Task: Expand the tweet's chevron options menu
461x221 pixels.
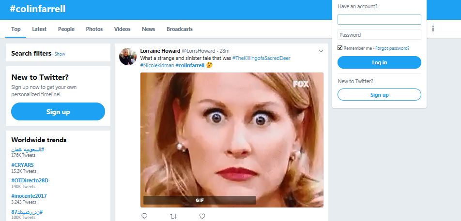Action: (x=321, y=51)
